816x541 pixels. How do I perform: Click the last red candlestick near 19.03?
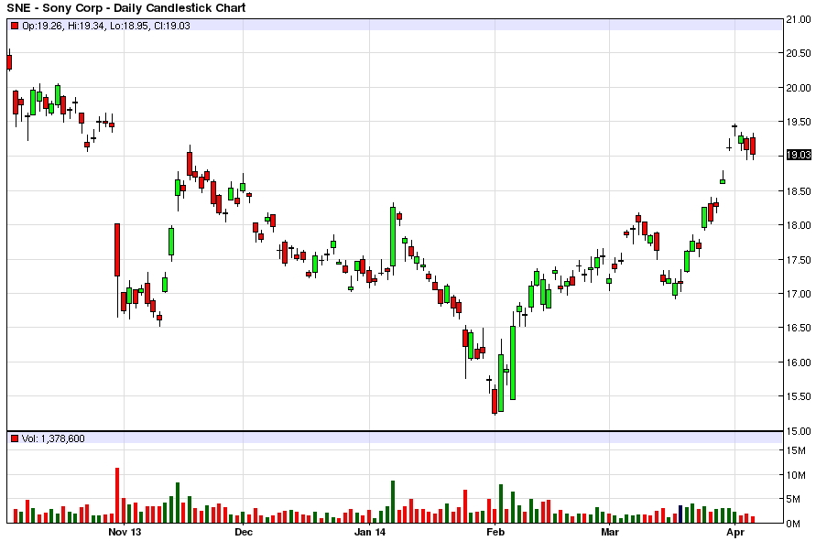753,146
